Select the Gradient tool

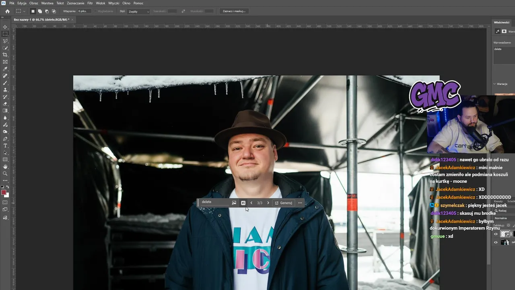click(5, 111)
